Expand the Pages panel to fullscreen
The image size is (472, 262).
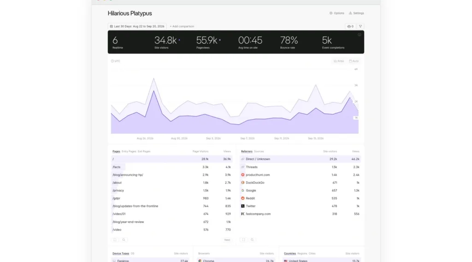pos(115,240)
